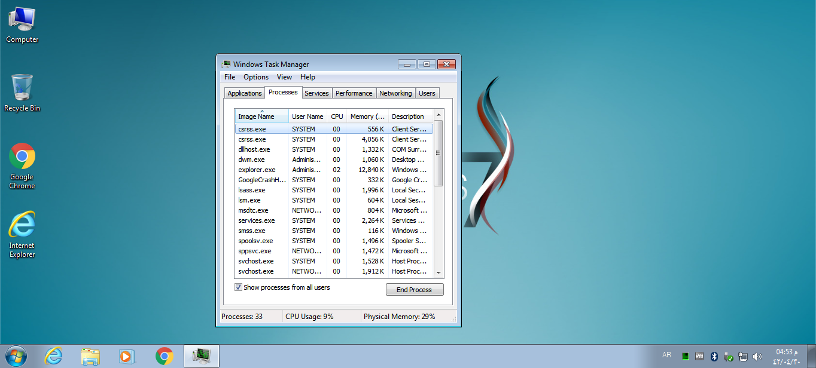Click the Physical Memory: 29% status entry

399,317
